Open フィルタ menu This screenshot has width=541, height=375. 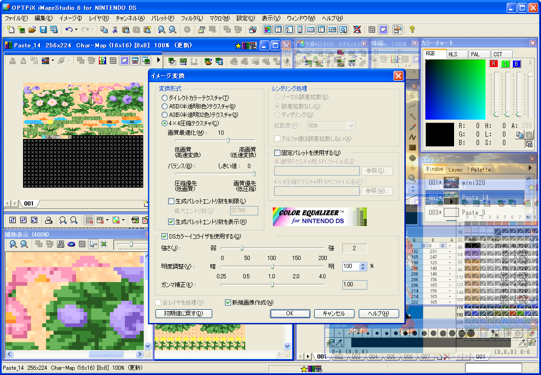tap(192, 18)
